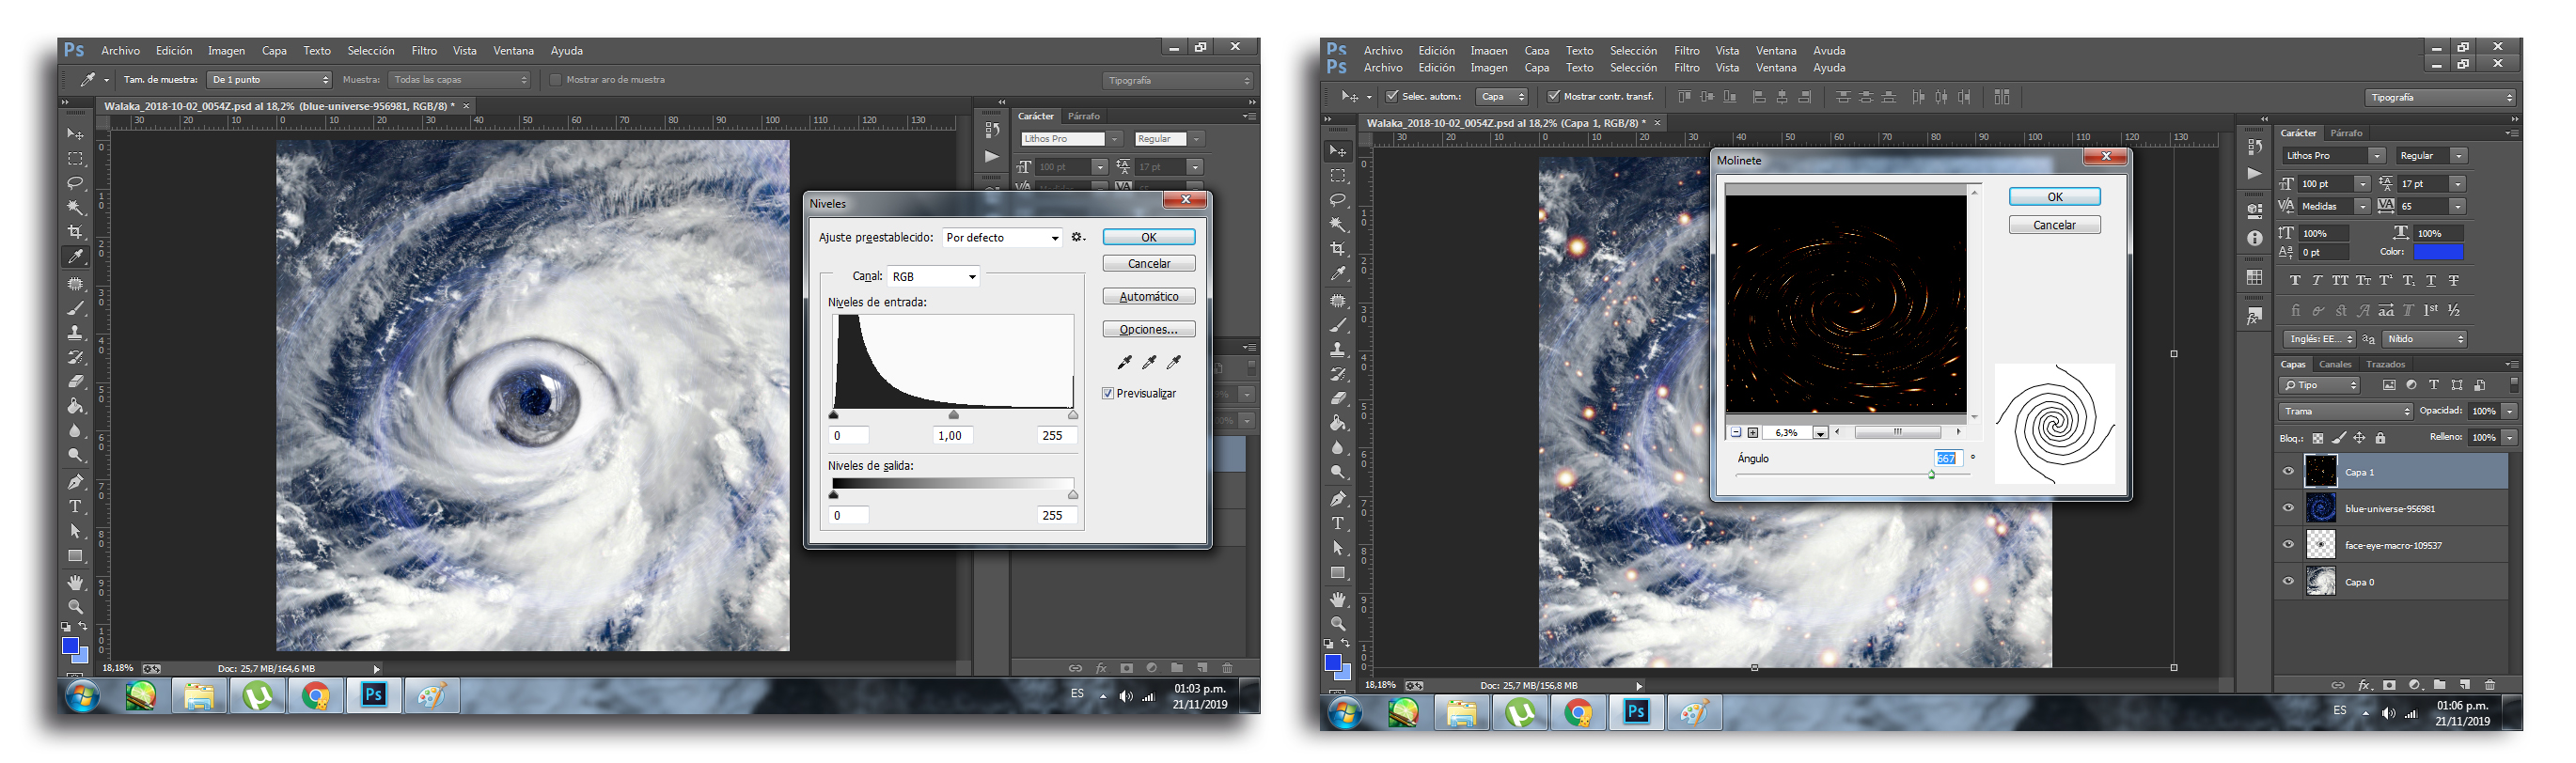This screenshot has height=763, width=2576.
Task: Click Cancelar in the Molinete dialog
Action: coord(2055,225)
